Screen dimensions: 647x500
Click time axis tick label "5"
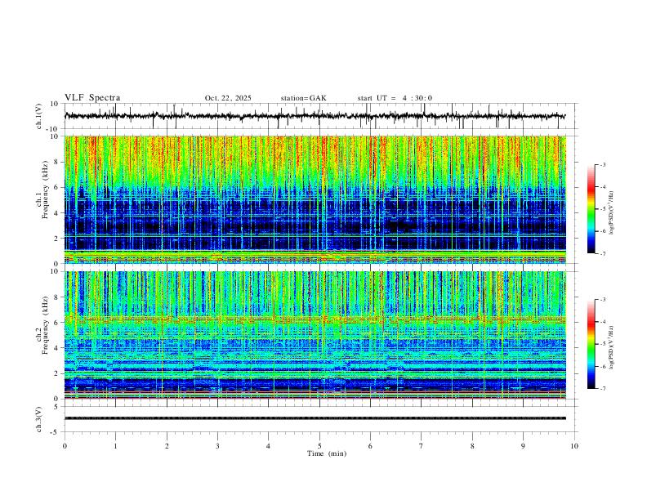[319, 446]
